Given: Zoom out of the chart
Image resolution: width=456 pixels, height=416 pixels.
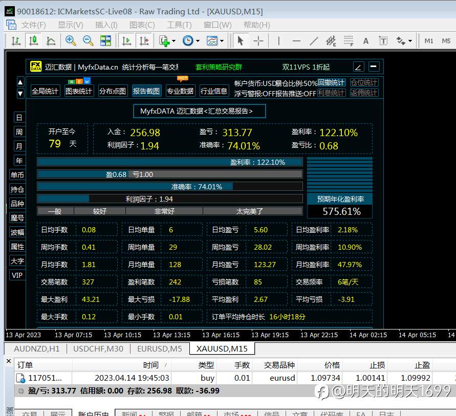Looking at the screenshot, I should click(x=88, y=41).
